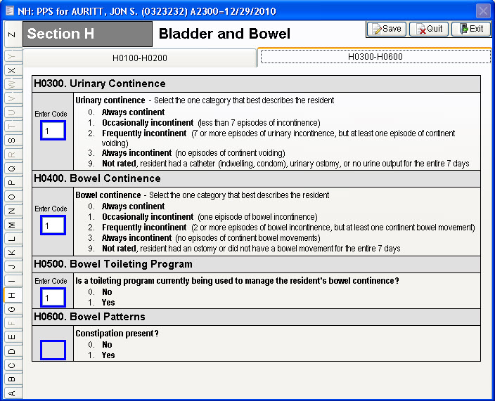Image resolution: width=495 pixels, height=401 pixels.
Task: Click urinary 'Frequently incontinent' option text (7 or more episodes)
Action: 278,138
